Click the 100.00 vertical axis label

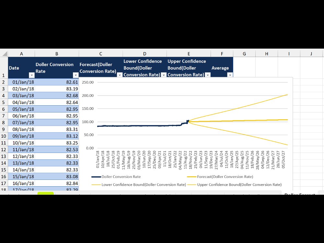point(88,122)
